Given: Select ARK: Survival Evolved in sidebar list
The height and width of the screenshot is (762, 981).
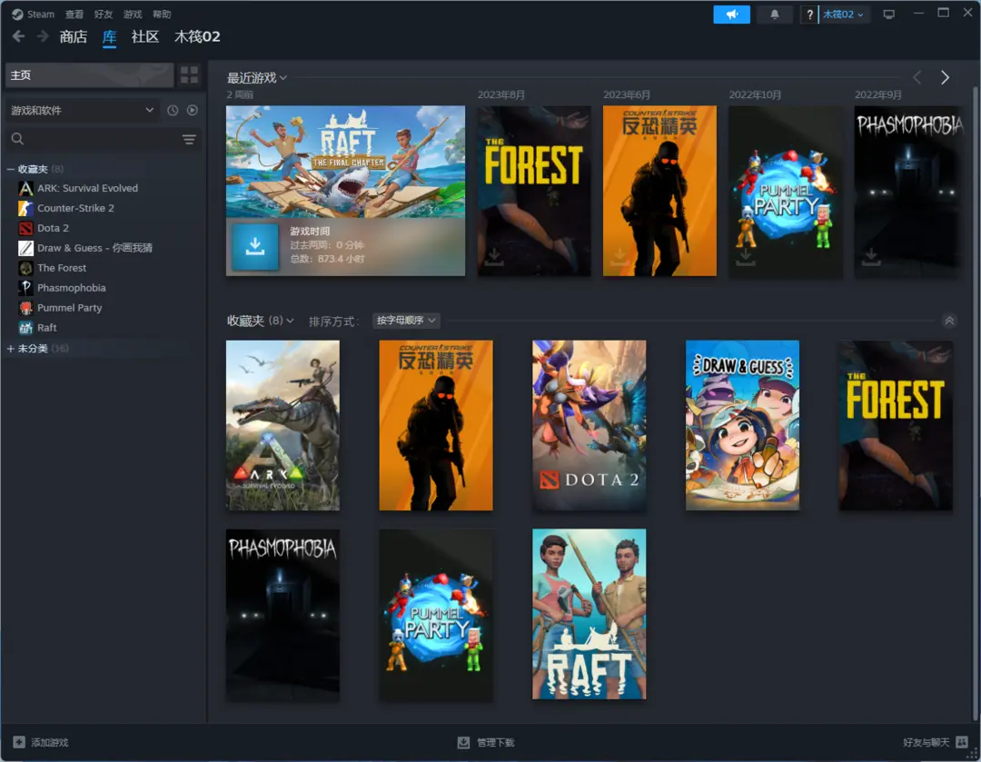Looking at the screenshot, I should [x=87, y=188].
